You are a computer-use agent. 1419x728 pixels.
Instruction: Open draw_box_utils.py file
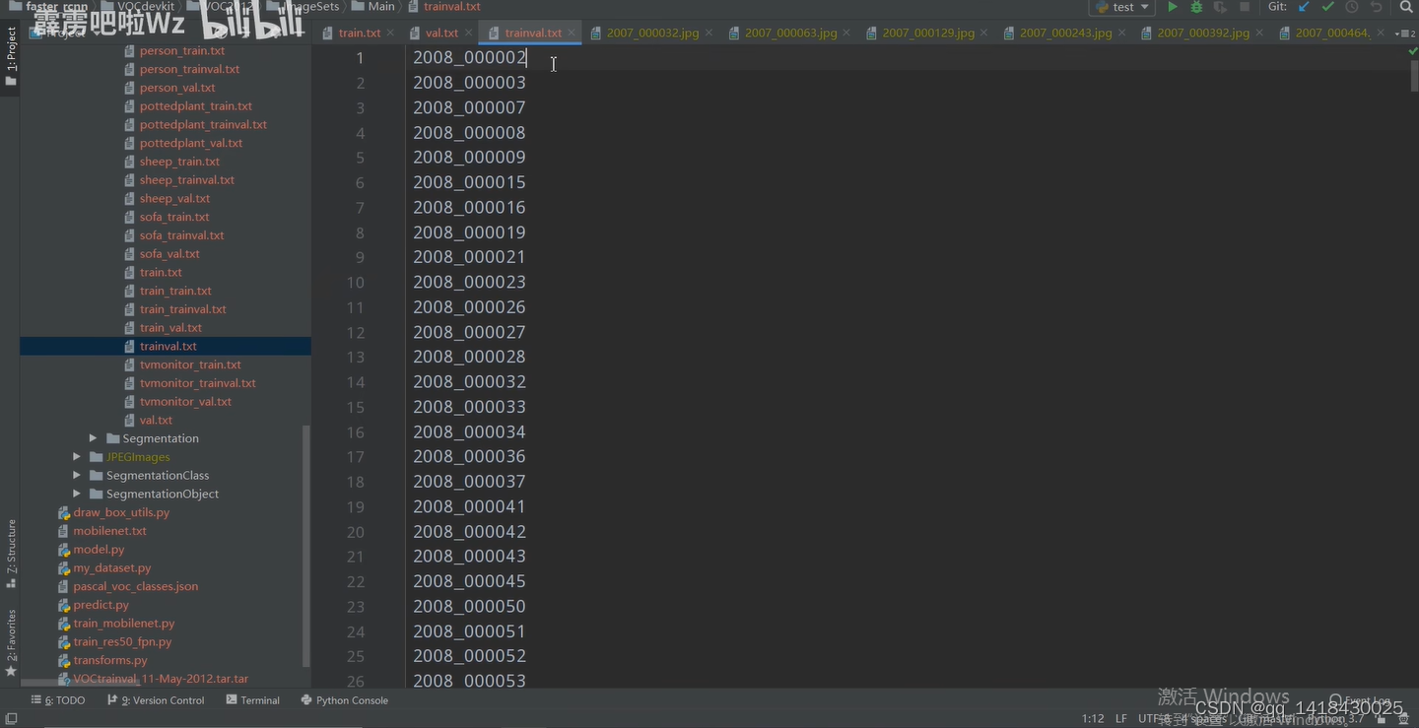121,512
